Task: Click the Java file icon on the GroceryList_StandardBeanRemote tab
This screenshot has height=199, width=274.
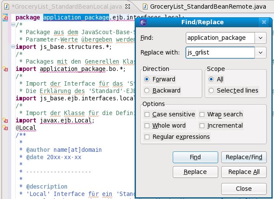Action: click(145, 6)
